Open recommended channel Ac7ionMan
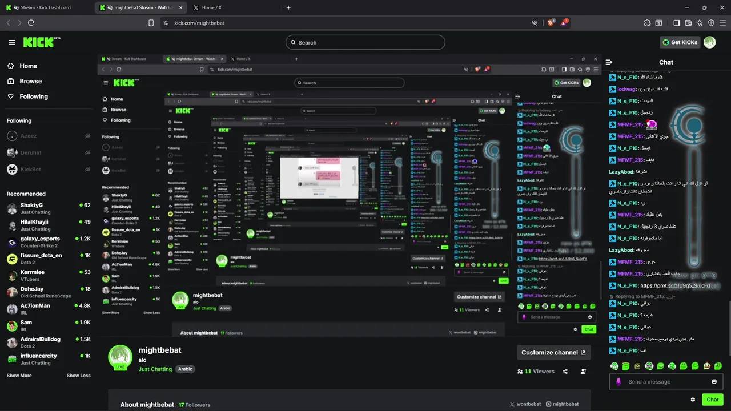The width and height of the screenshot is (731, 411). (x=49, y=309)
